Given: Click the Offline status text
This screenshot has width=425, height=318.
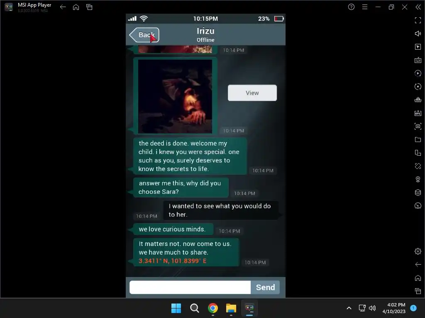Looking at the screenshot, I should point(205,40).
